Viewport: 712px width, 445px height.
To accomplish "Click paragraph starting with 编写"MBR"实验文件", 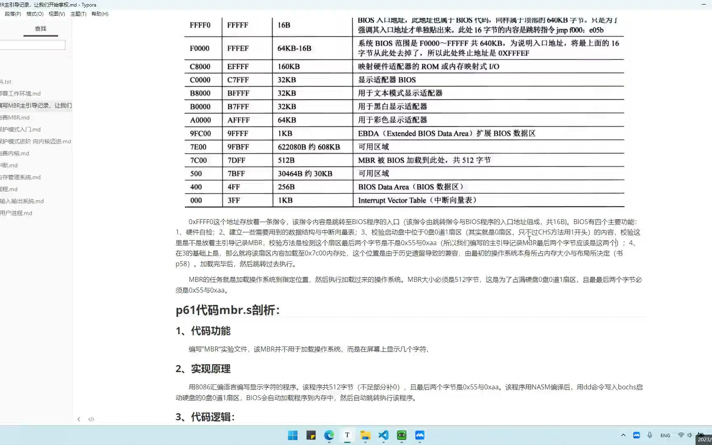I will click(310, 349).
